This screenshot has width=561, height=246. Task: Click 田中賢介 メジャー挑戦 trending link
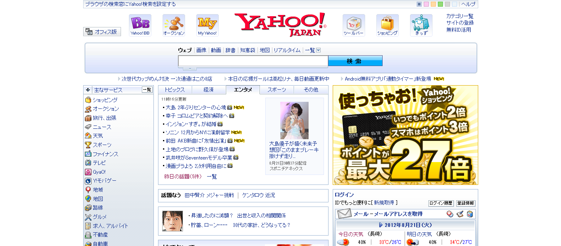[209, 195]
